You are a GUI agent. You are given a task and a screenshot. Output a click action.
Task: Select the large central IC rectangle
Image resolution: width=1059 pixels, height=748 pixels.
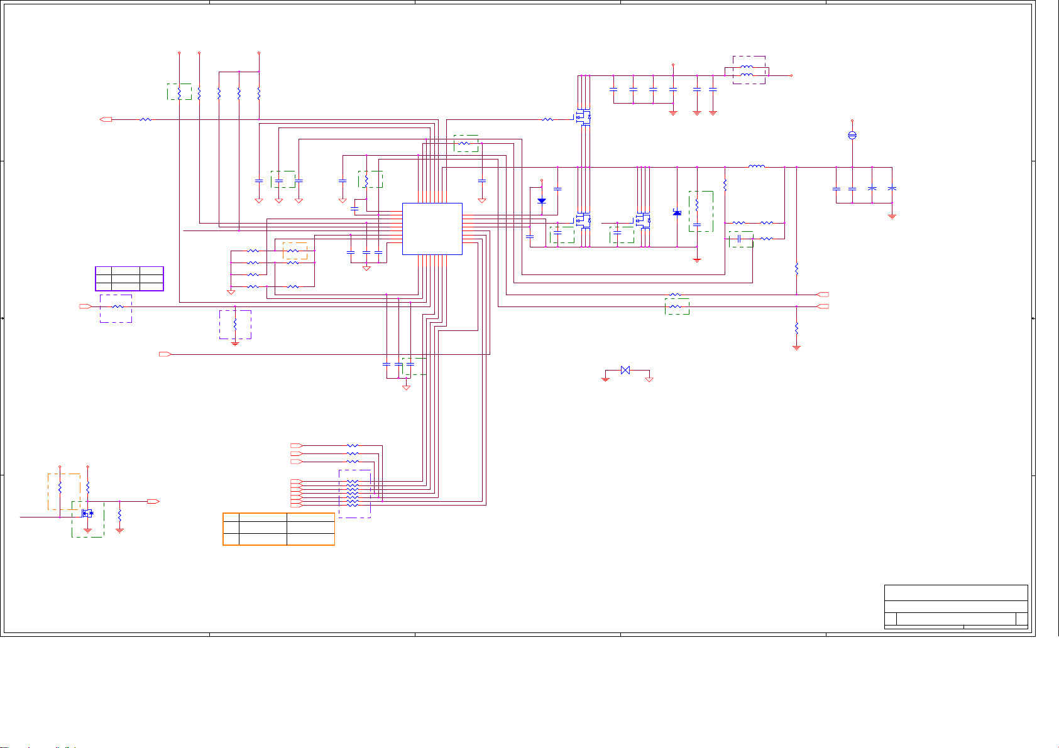[x=432, y=229]
